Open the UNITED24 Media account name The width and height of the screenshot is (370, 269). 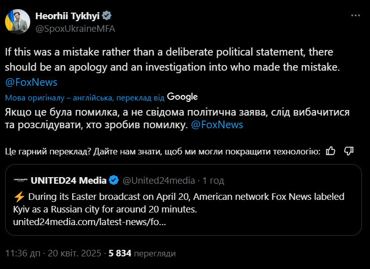click(69, 180)
